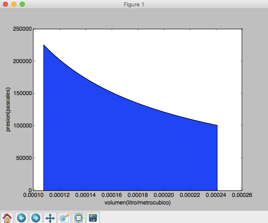Save the figure with the floppy icon
Viewport: 268px width, 223px height.
click(x=93, y=218)
